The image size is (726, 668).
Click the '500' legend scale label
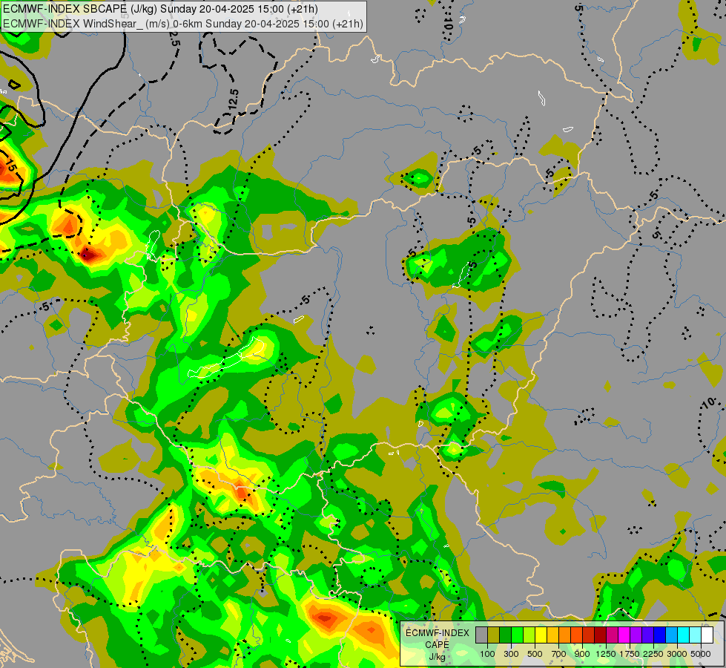click(535, 654)
